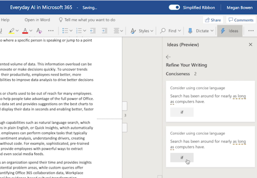257x178 pixels.
Task: Click Megan Bowen account name
Action: click(x=240, y=8)
